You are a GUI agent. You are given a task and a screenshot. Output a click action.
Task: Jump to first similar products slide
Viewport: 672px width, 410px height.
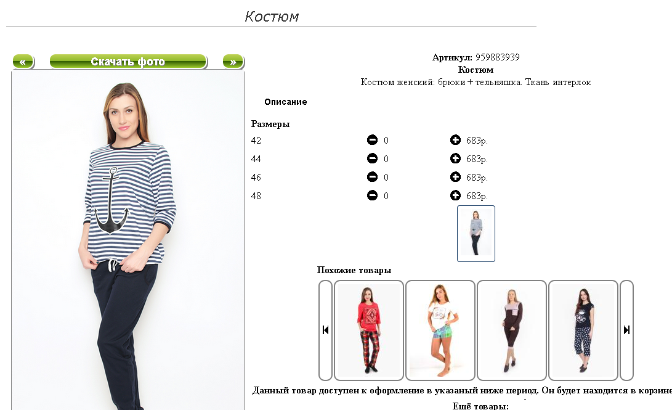pyautogui.click(x=325, y=330)
